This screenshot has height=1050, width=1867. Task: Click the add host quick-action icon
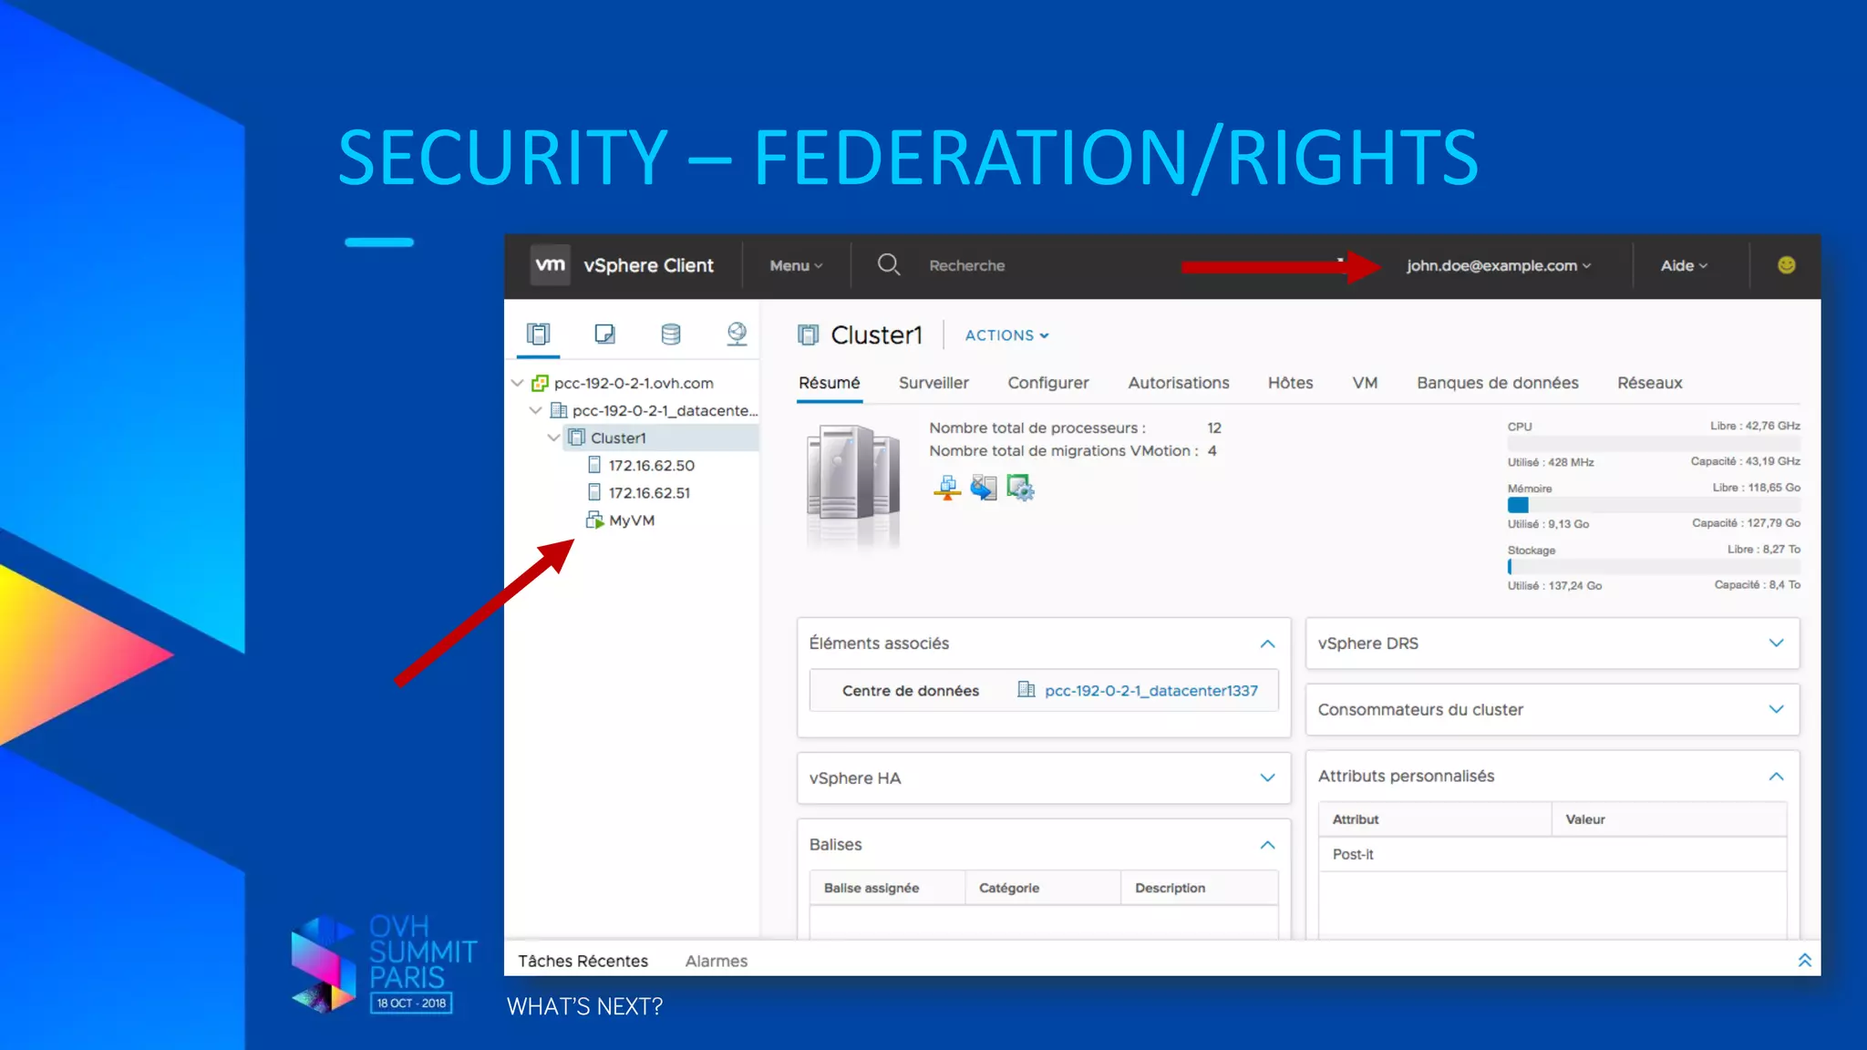pyautogui.click(x=947, y=488)
